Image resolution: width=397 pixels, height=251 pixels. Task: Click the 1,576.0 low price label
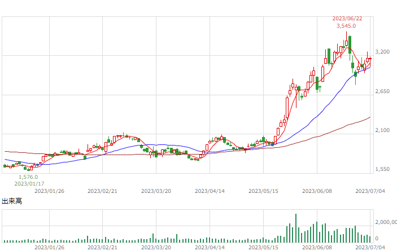[x=28, y=177]
